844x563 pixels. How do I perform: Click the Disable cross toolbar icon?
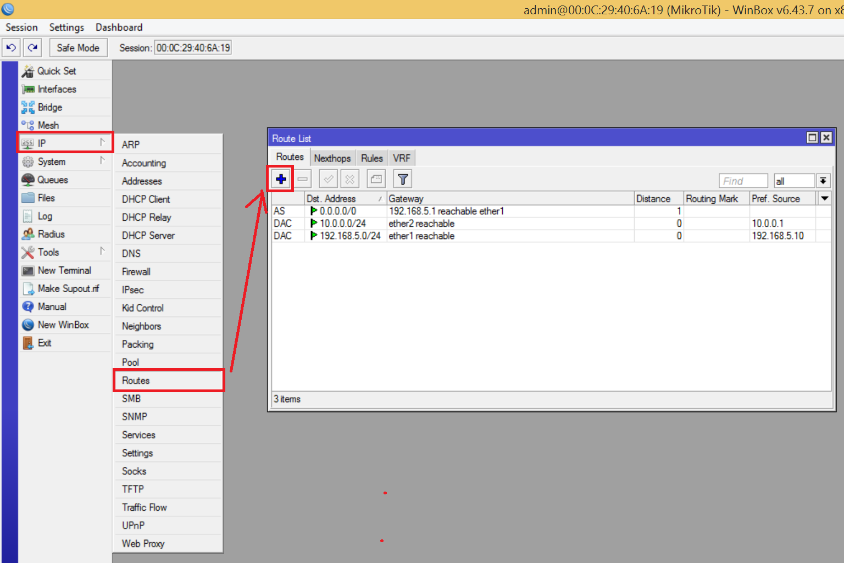349,179
